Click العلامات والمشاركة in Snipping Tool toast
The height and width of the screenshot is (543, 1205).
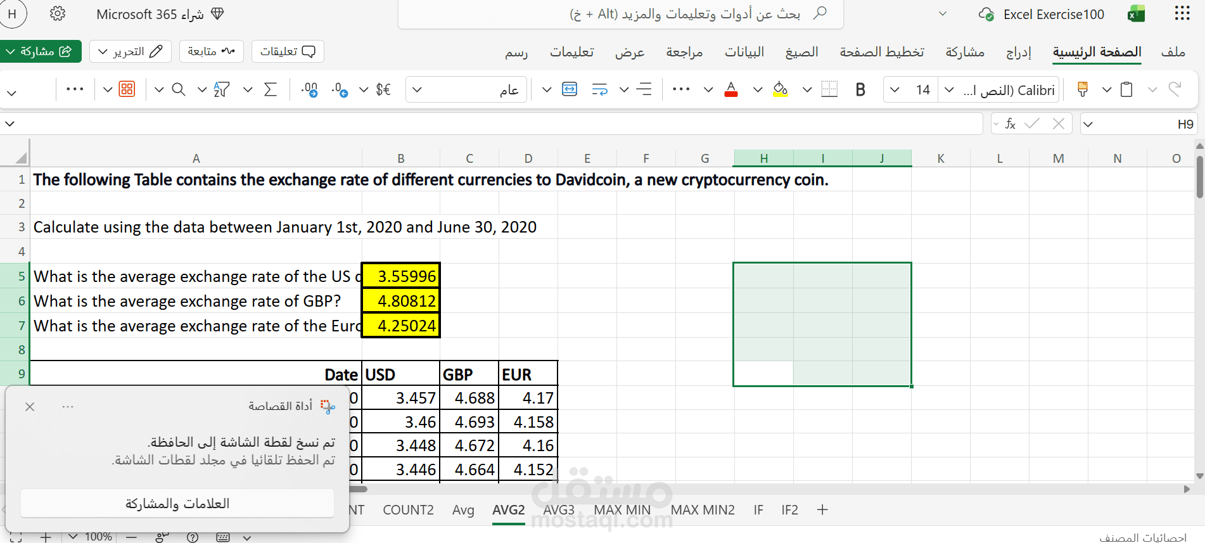point(177,503)
